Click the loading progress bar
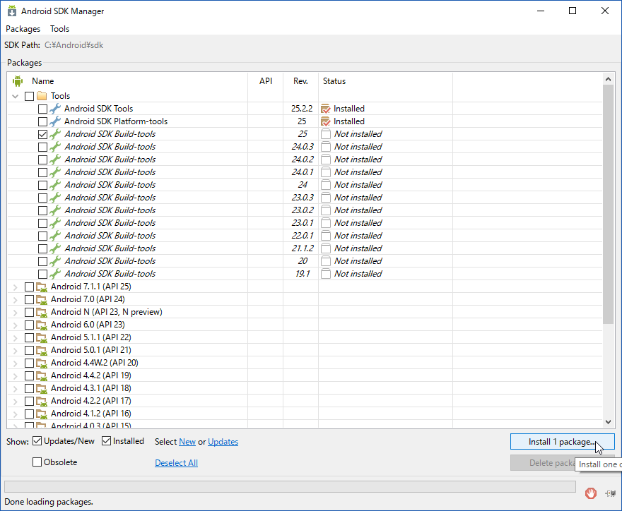The image size is (622, 511). 290,487
